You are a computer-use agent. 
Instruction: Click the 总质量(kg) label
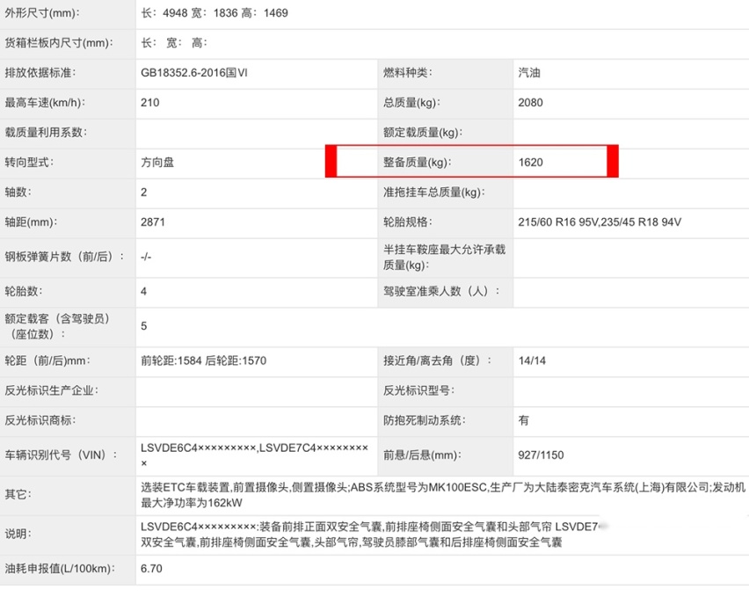(411, 103)
